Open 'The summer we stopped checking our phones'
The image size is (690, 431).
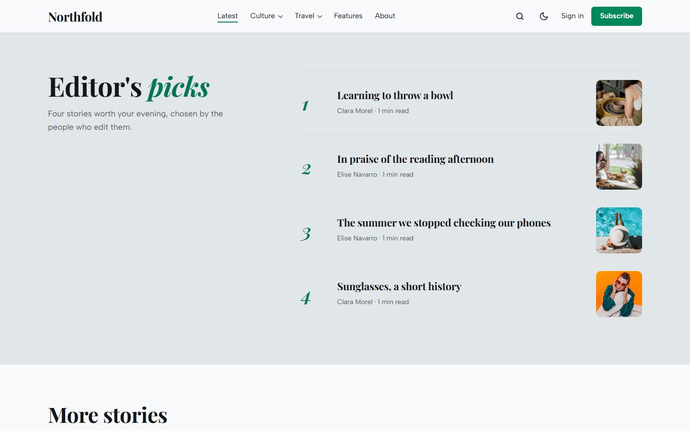tap(444, 223)
